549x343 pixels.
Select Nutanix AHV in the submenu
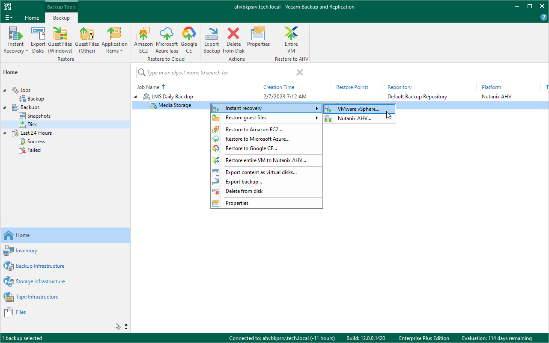359,118
